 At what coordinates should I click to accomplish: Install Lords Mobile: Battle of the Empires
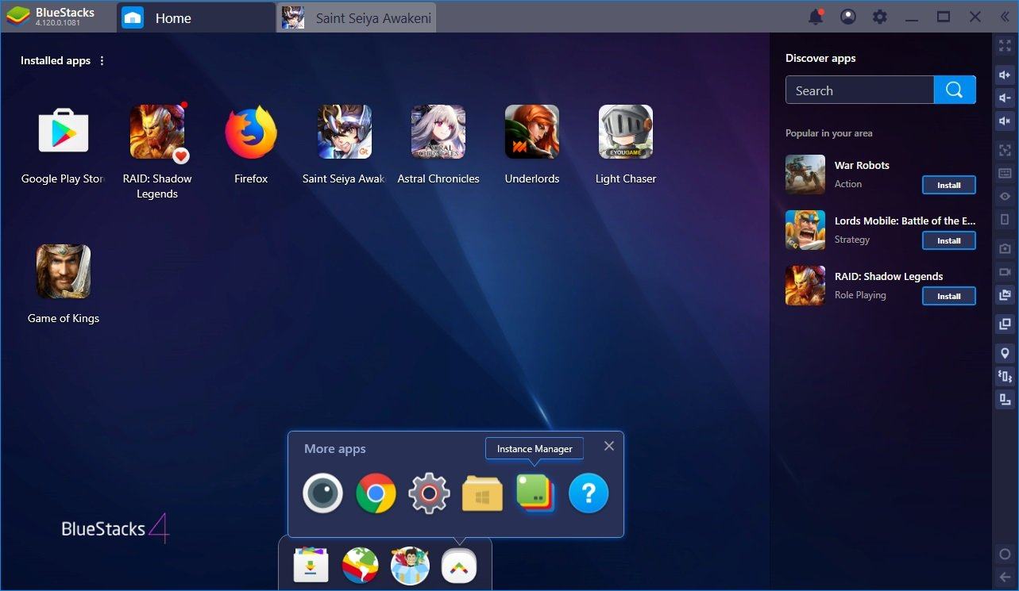pos(949,240)
